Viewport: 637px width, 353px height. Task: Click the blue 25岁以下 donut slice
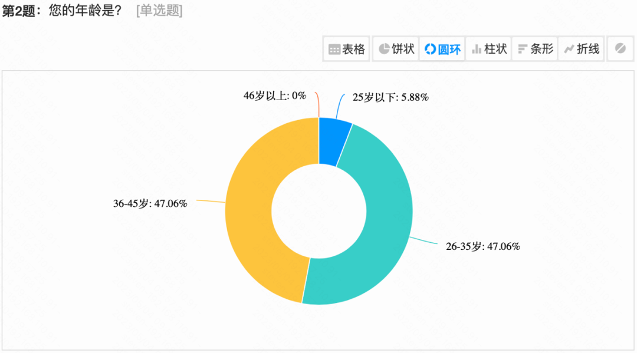click(333, 140)
